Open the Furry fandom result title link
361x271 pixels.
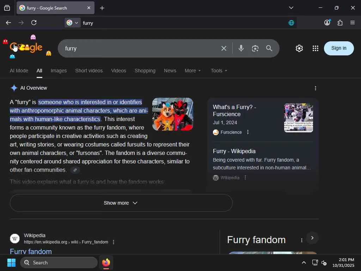coord(31,251)
